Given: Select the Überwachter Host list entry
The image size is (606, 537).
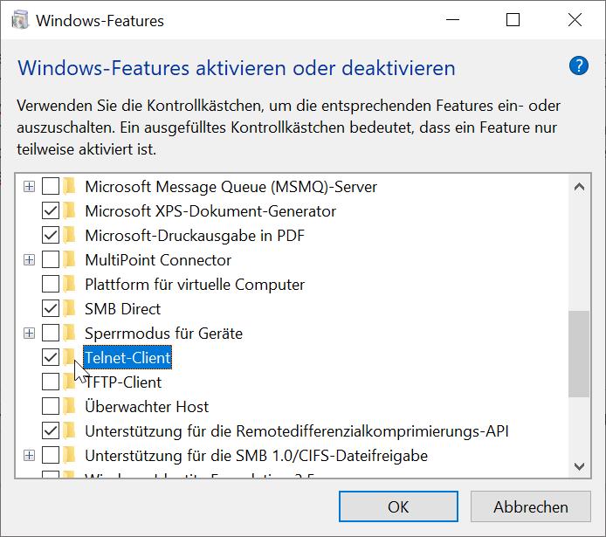Looking at the screenshot, I should point(147,406).
